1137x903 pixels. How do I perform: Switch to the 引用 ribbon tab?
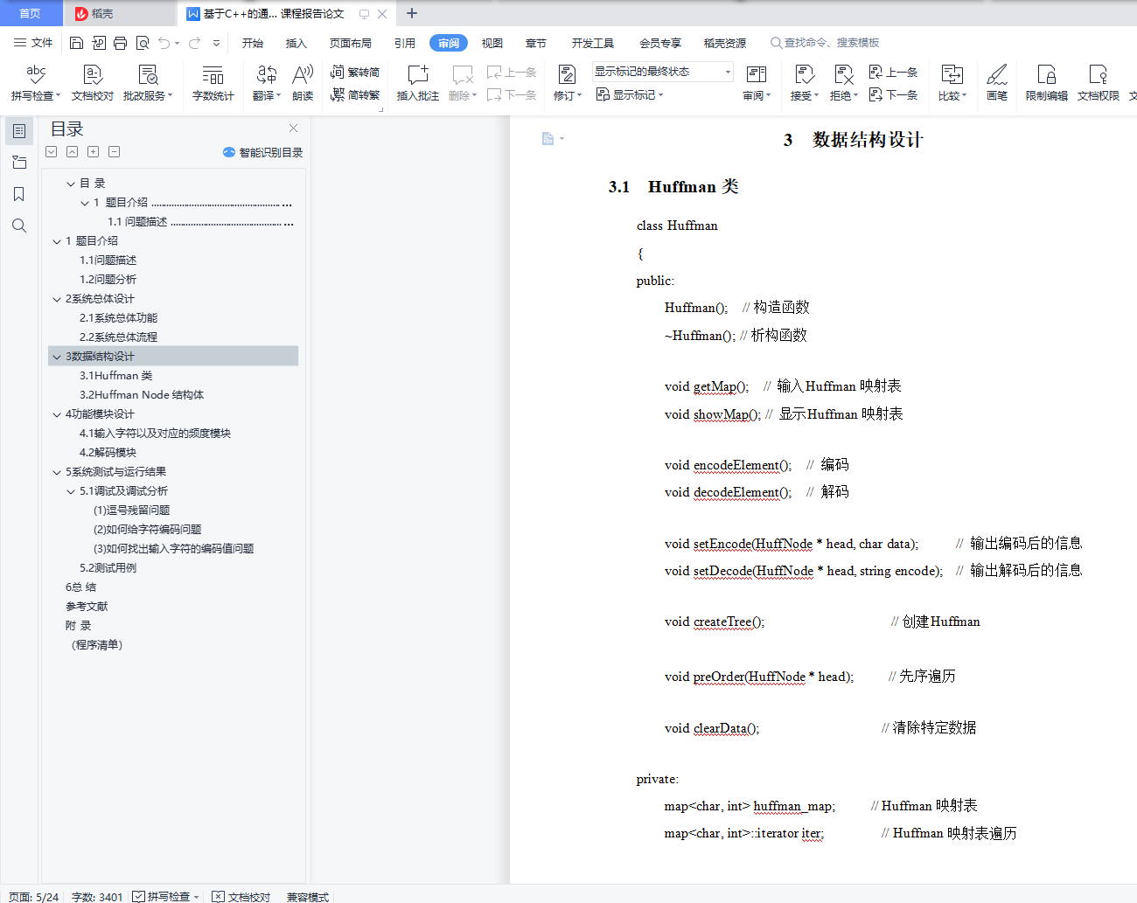tap(405, 43)
